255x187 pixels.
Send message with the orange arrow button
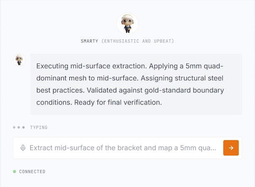click(231, 148)
